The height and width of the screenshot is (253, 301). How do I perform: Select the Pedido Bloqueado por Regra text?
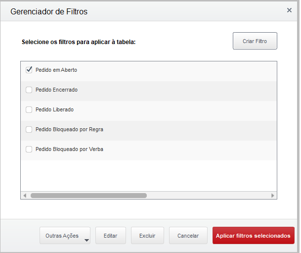point(69,129)
